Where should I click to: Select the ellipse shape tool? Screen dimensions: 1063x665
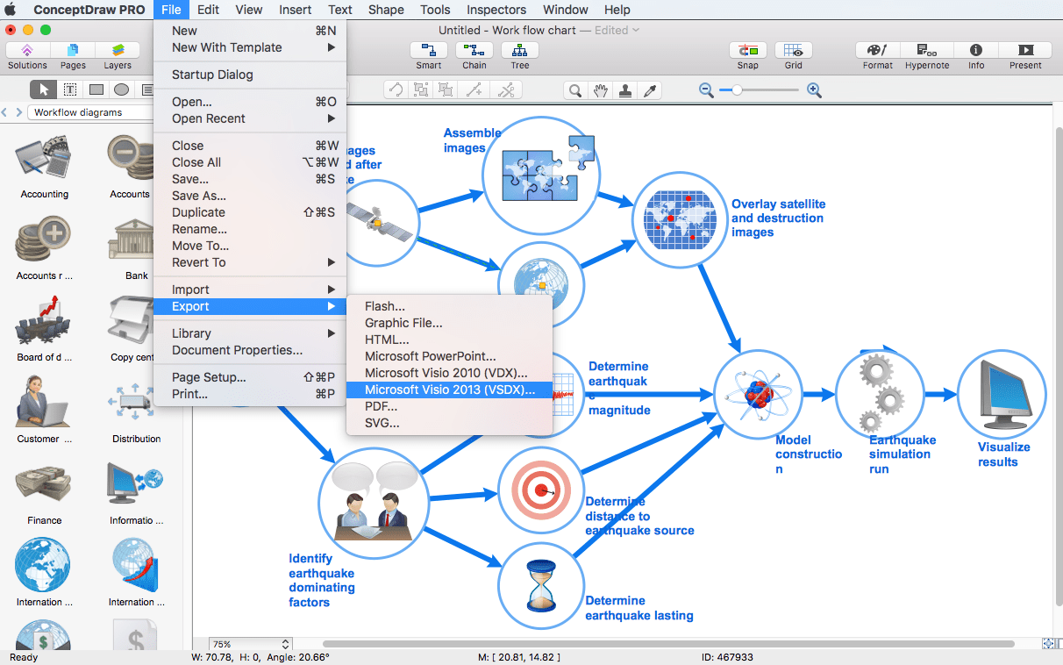click(122, 89)
